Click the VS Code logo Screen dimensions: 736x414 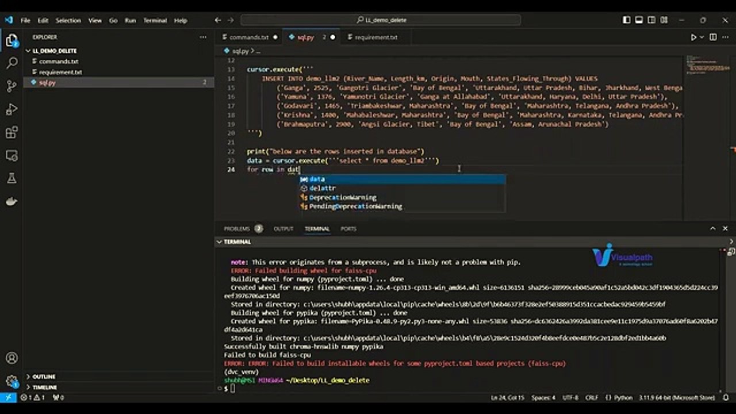click(9, 20)
